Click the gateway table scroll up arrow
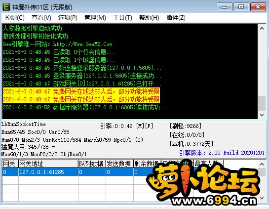Image resolution: width=269 pixels, height=209 pixels. click(x=262, y=164)
